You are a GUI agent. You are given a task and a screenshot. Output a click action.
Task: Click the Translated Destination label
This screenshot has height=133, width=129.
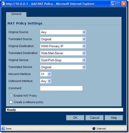coord(23,53)
